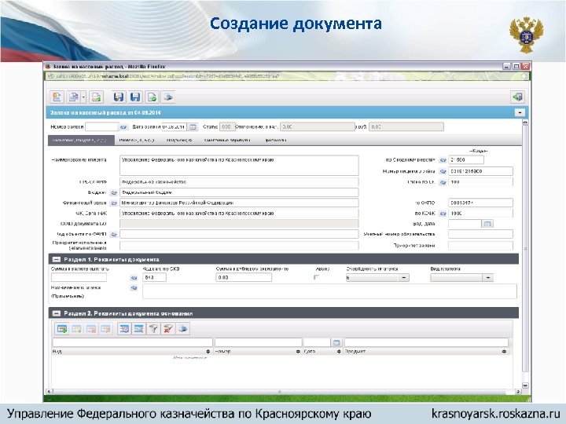This screenshot has height=424, width=566.
Task: Click the Назначение платежа text area
Action: (x=329, y=291)
